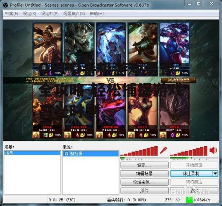
Task: Click the FPS: 30 status text
Action: click(172, 200)
